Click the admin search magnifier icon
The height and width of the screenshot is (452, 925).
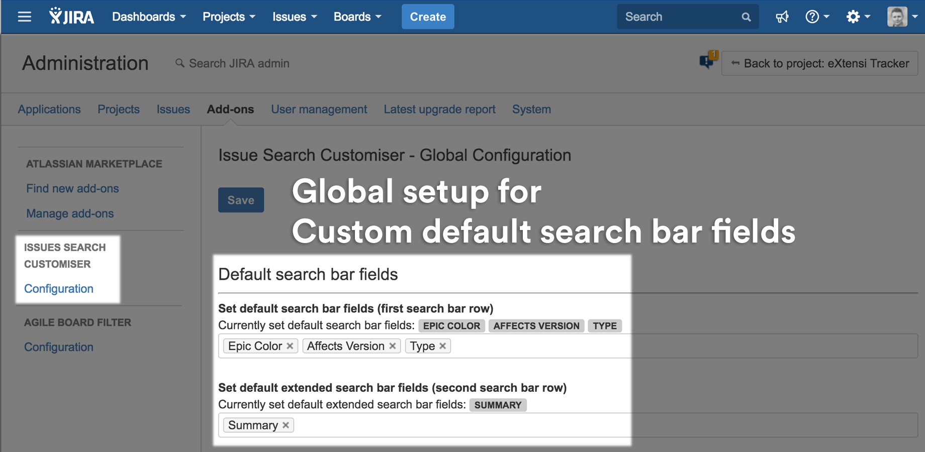coord(179,63)
